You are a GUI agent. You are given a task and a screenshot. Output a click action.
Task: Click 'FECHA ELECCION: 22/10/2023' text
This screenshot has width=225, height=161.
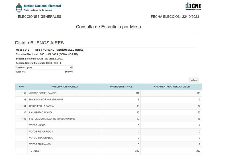[175, 16]
